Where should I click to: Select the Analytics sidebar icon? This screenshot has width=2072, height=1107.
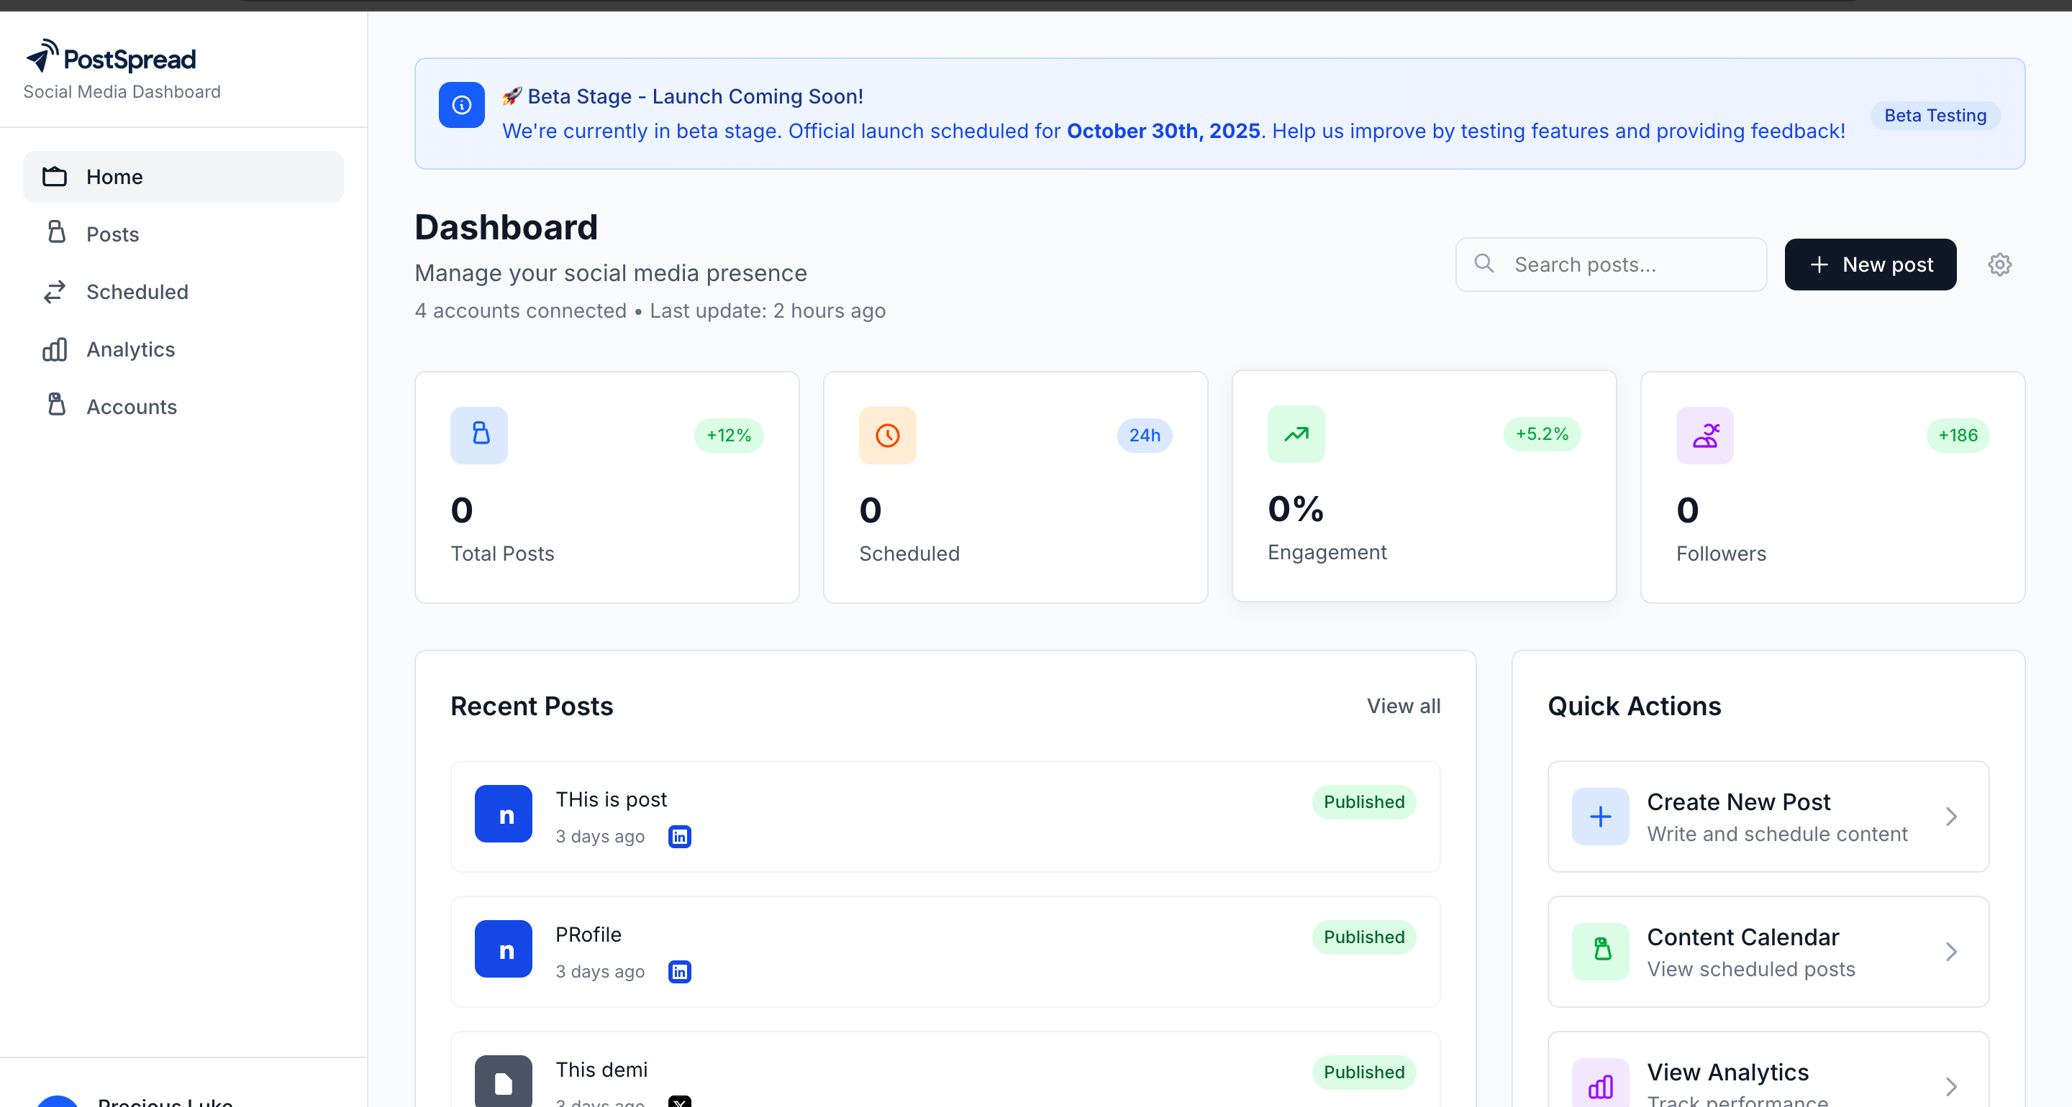[x=54, y=349]
